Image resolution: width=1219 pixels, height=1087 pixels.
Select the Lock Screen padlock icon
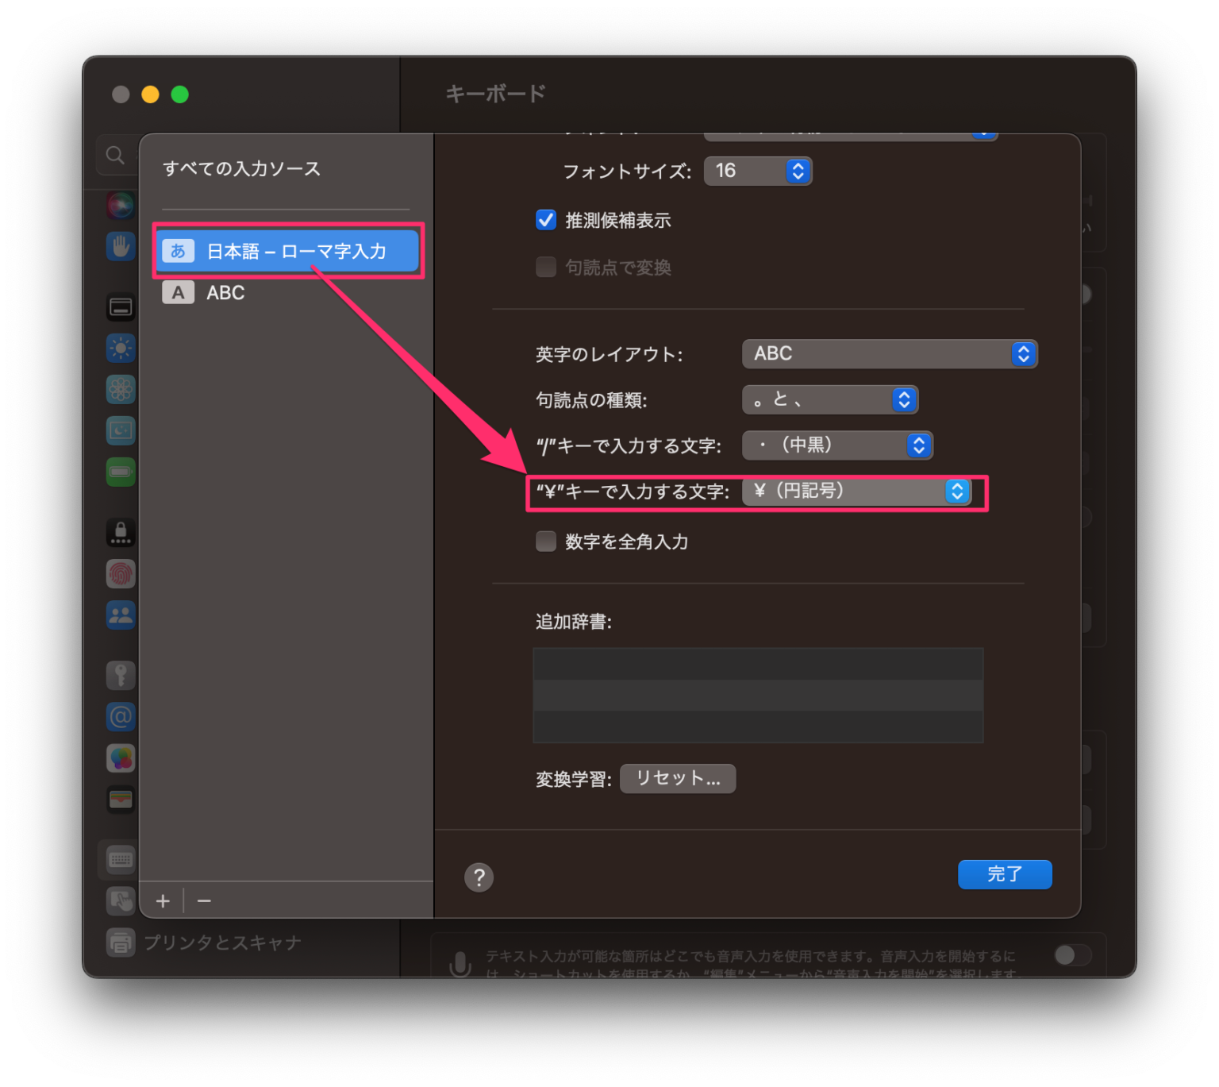(x=121, y=532)
